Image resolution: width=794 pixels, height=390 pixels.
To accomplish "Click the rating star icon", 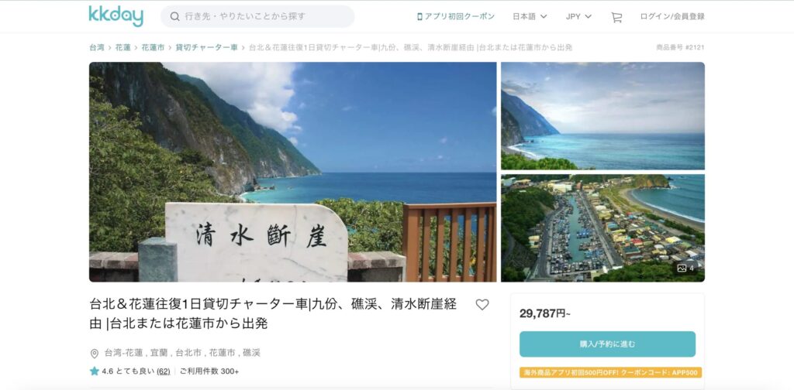I will [x=94, y=371].
